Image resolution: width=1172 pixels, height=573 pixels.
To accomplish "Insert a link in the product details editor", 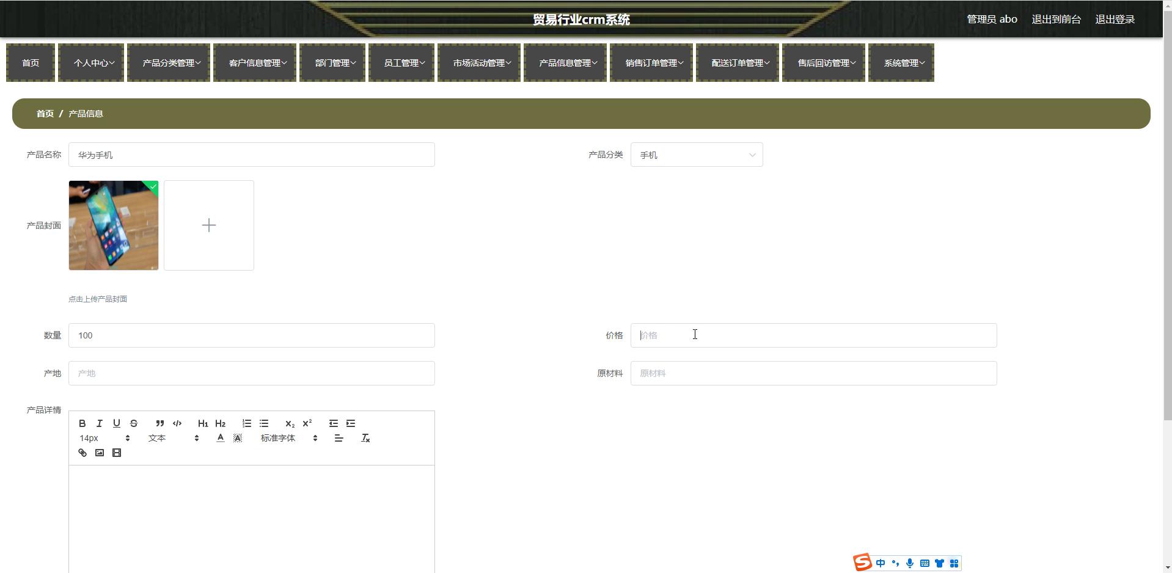I will [x=82, y=453].
